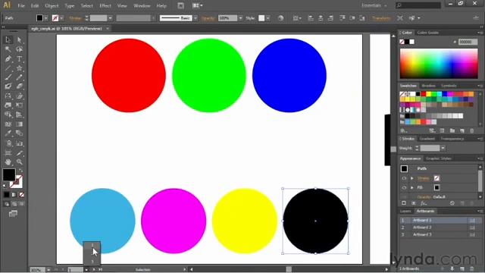Open the stroke color dropdown in control bar
This screenshot has width=485, height=273.
point(61,18)
